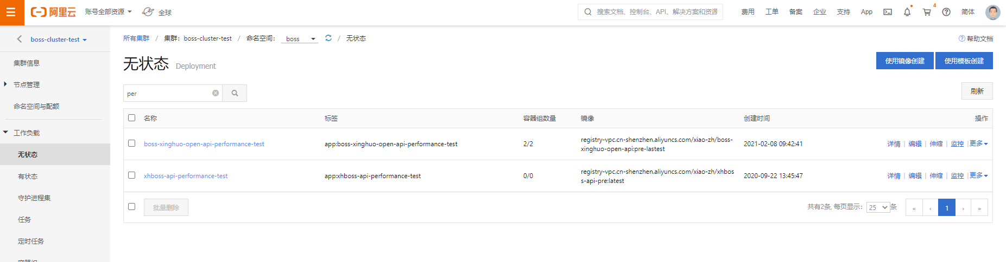
Task: Open the orange hamburger main menu
Action: [12, 12]
